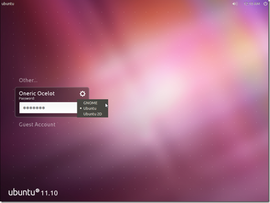The height and width of the screenshot is (203, 270).
Task: Pick the Ubuntu 2D session
Action: [x=92, y=114]
